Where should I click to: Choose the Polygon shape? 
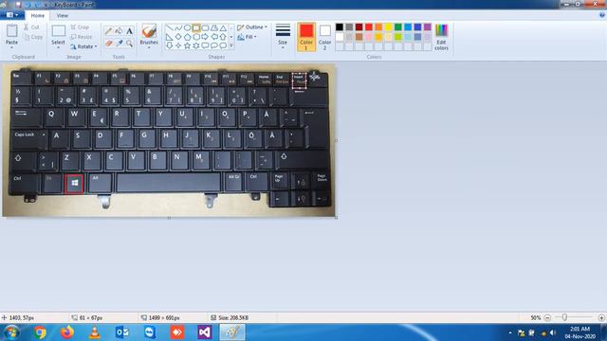tap(214, 27)
